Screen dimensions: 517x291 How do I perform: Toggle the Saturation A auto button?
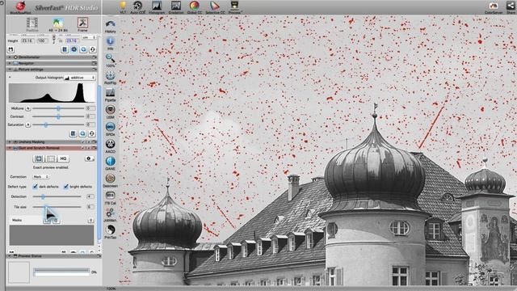click(x=28, y=124)
